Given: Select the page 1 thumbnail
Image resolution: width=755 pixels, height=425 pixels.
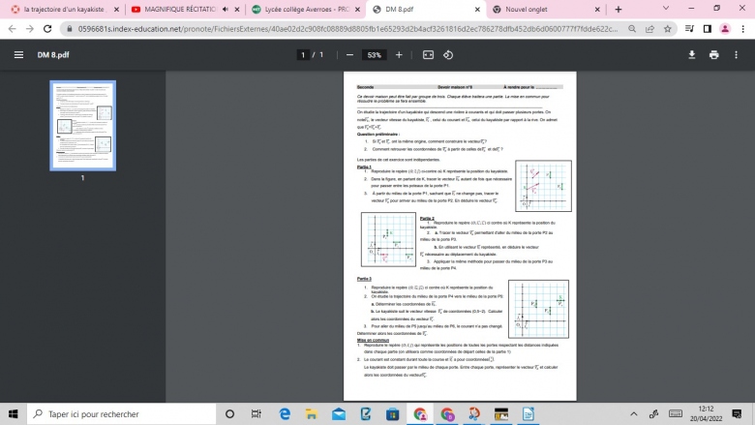Looking at the screenshot, I should (x=83, y=126).
